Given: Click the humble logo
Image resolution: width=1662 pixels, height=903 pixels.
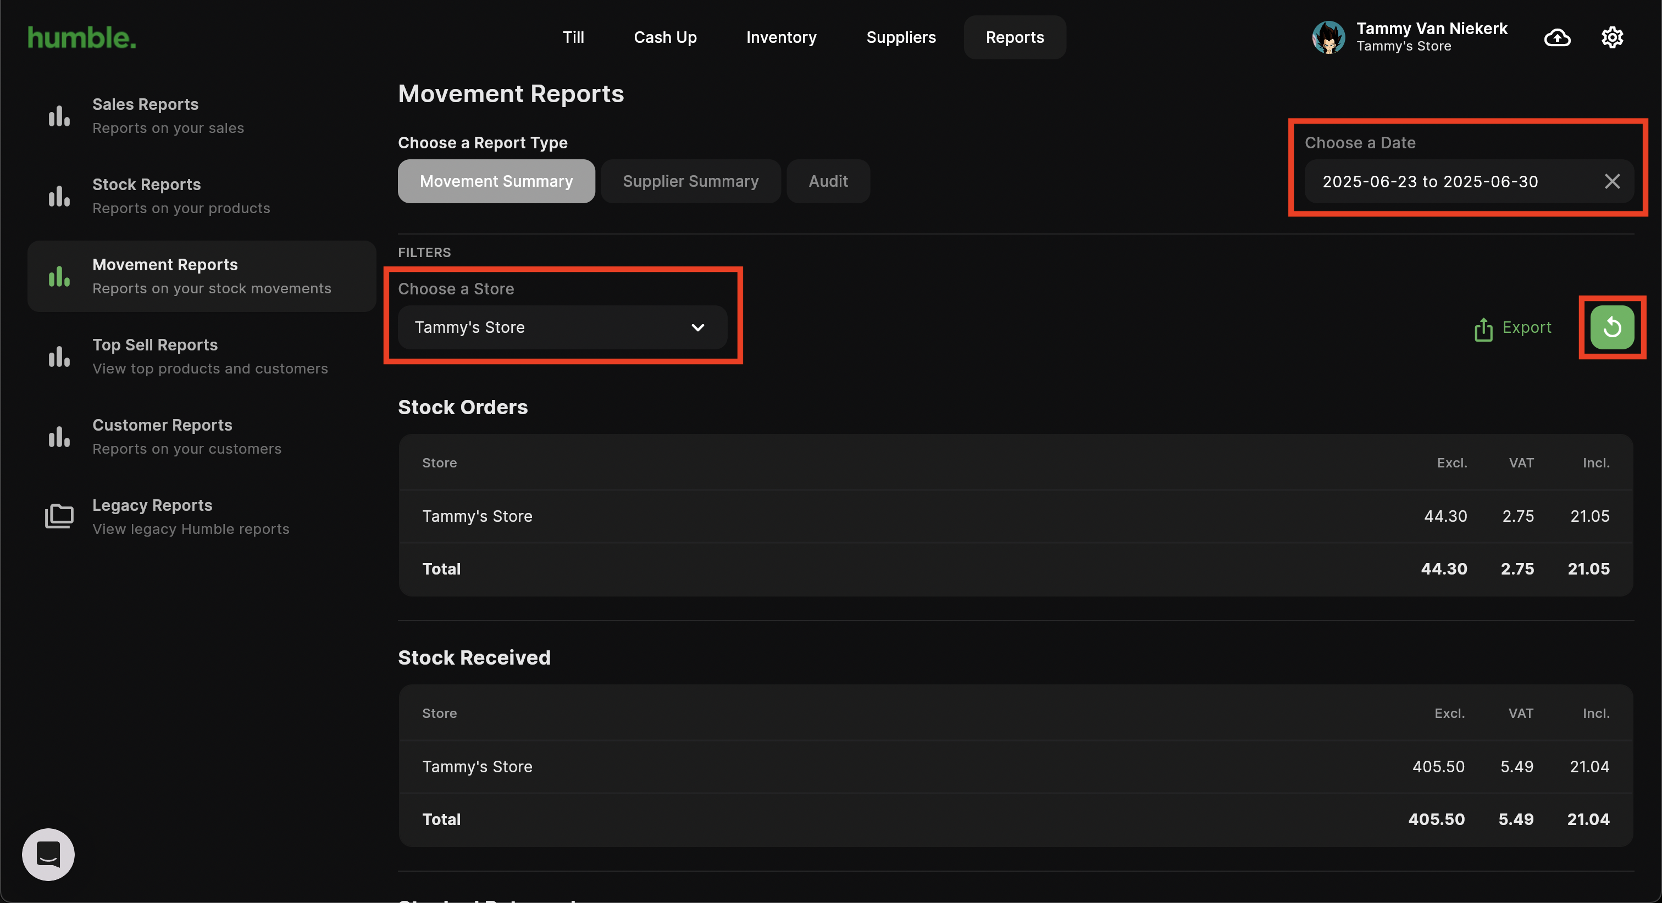Looking at the screenshot, I should pyautogui.click(x=82, y=37).
